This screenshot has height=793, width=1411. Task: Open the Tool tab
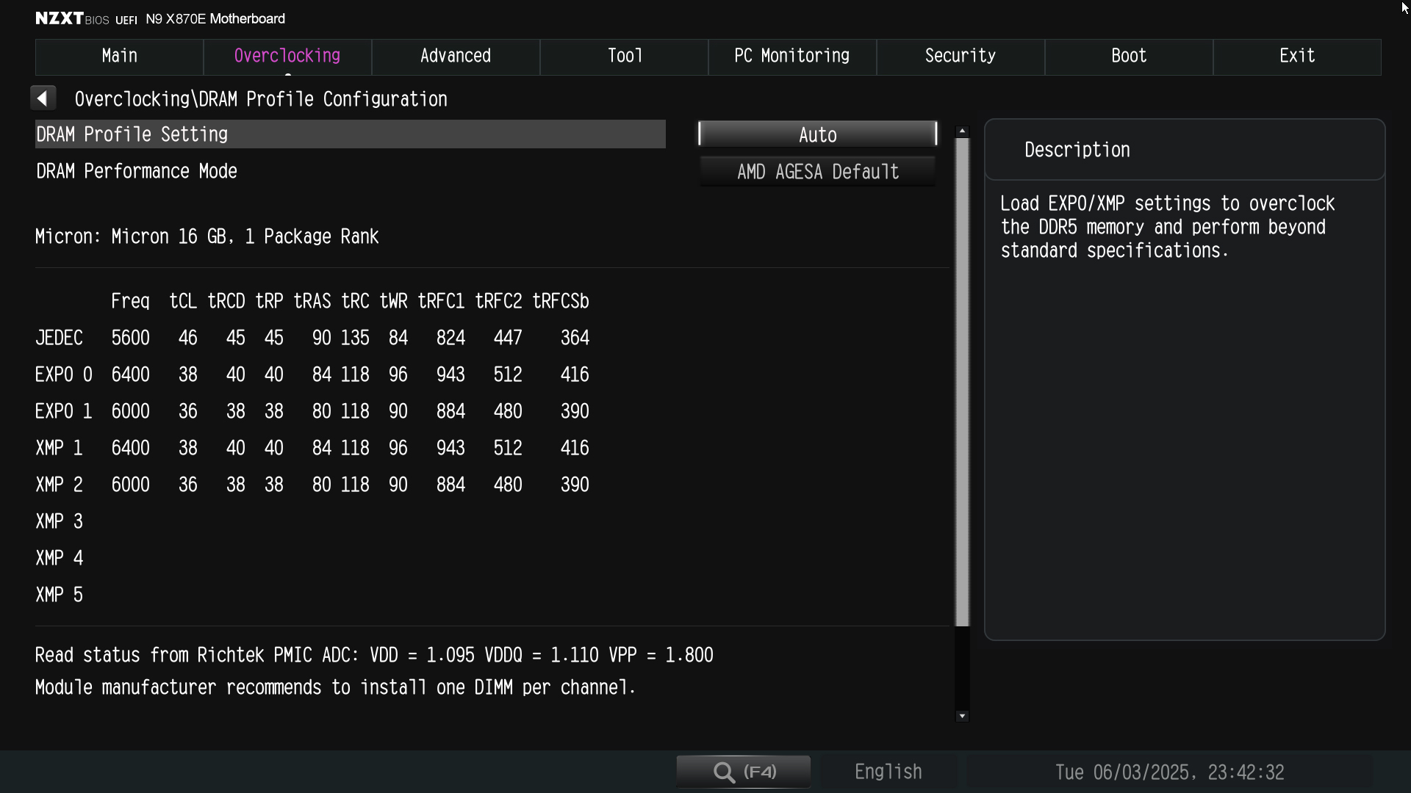coord(624,57)
